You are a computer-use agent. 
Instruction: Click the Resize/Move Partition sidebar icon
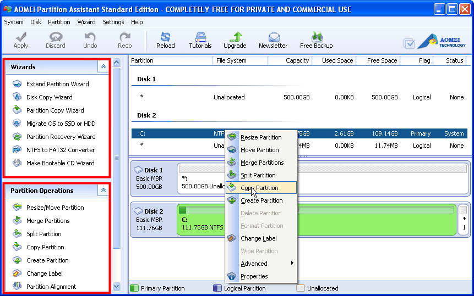coord(17,207)
